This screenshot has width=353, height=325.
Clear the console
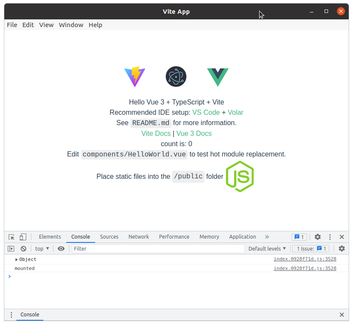[x=23, y=248]
